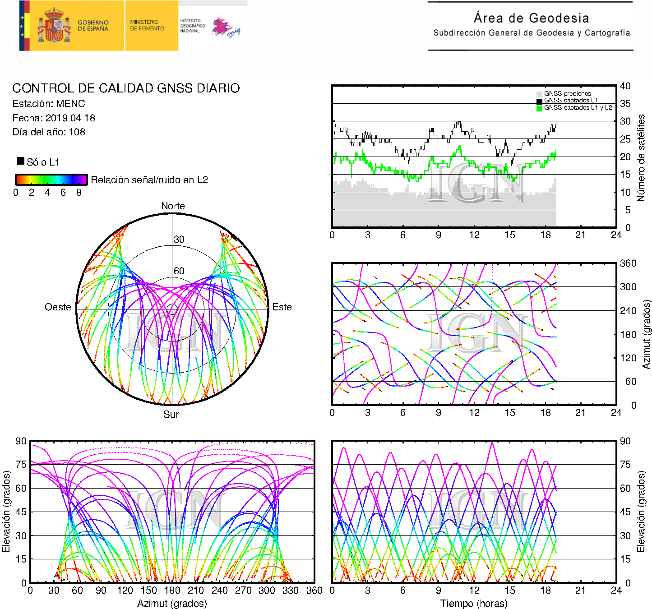
Task: Click the Azimut (grados) horizontal axis title
Action: tap(172, 603)
